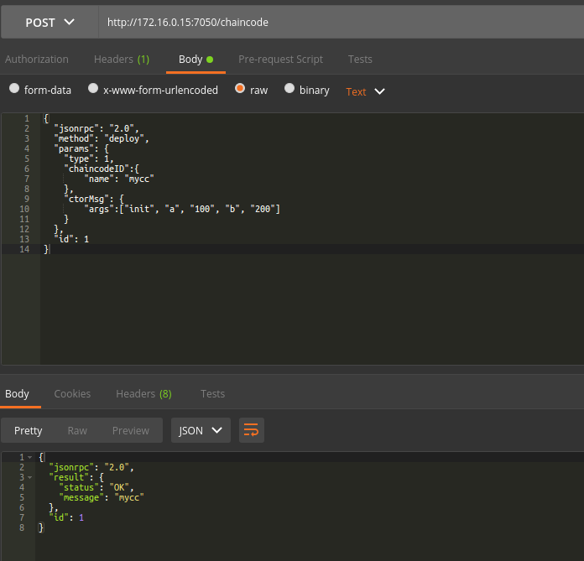Switch to the Authorization tab
This screenshot has height=561, width=584.
[37, 60]
